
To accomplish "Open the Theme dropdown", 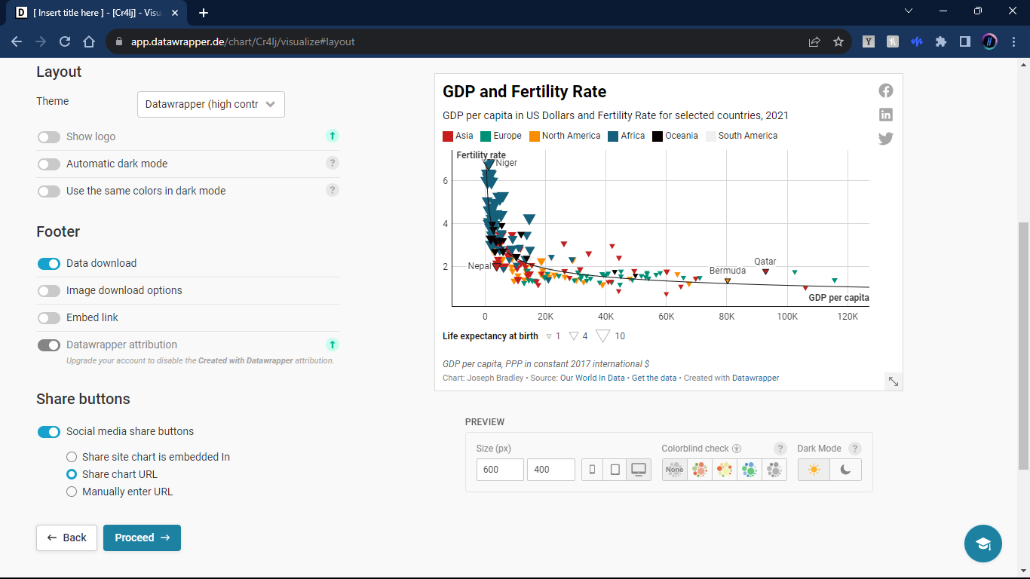I will [211, 105].
